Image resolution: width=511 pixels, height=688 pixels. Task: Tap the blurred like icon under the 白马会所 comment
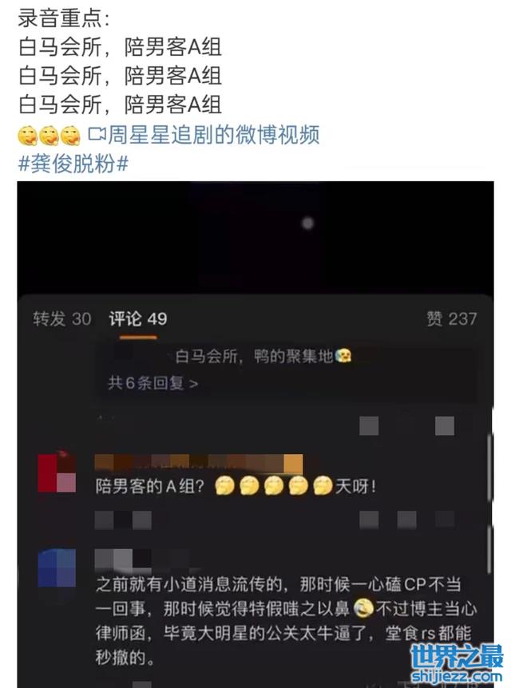(x=444, y=425)
